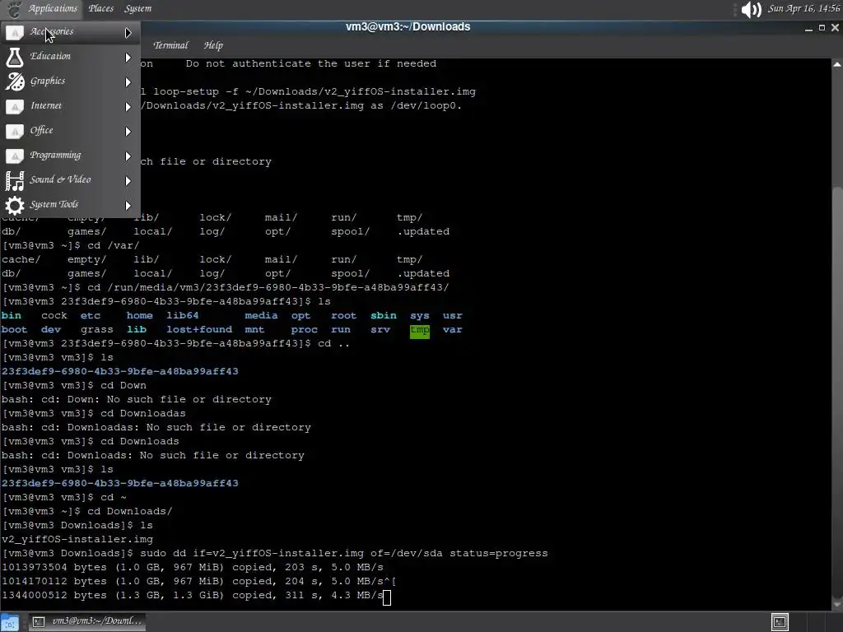Expand arrow next to Graphics

point(128,81)
